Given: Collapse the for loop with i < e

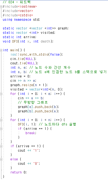Looking at the screenshot, I should tap(1, 94).
